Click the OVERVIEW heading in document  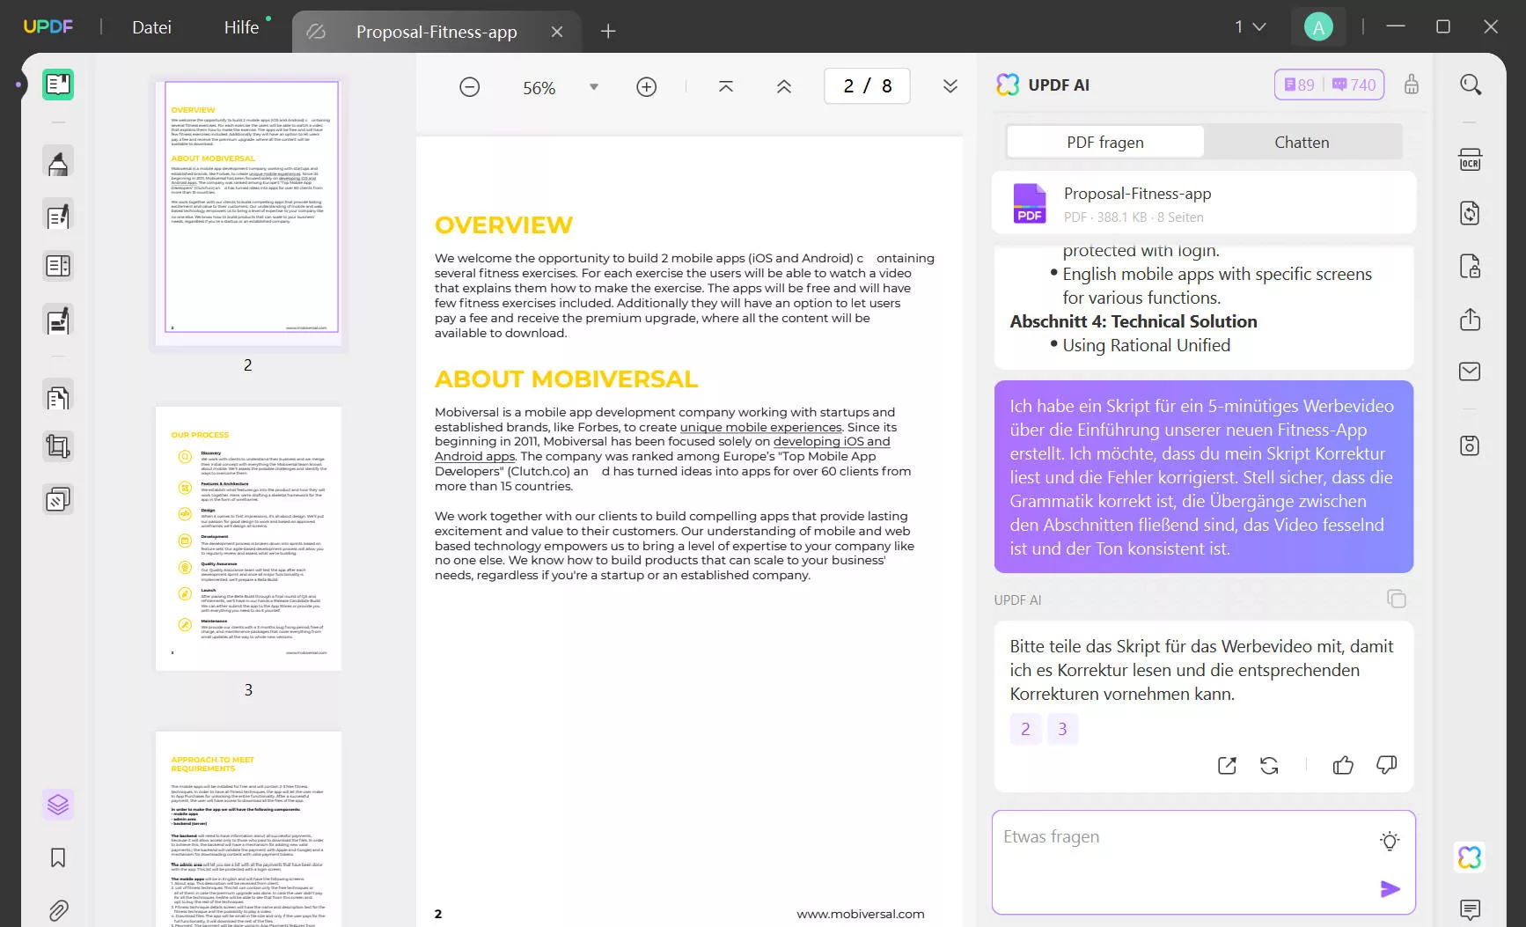(x=503, y=225)
